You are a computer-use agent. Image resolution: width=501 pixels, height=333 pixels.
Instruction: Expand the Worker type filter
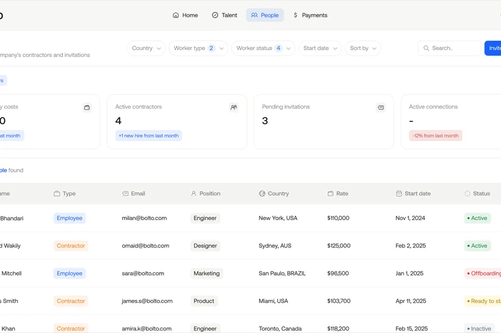coord(198,48)
